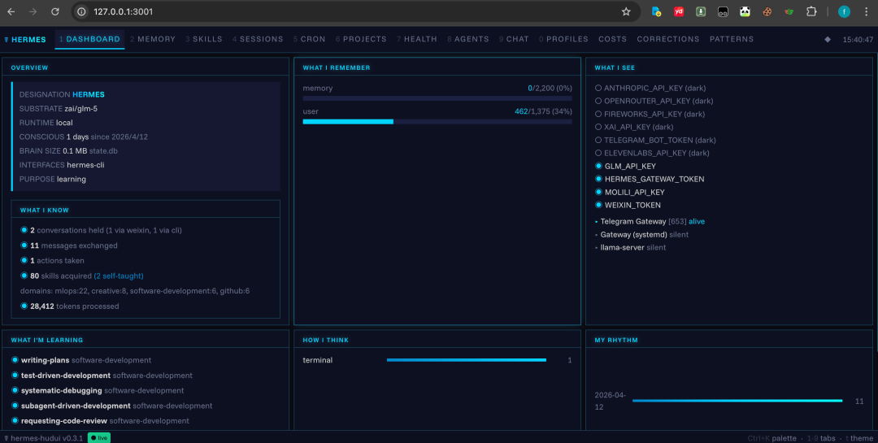Click the clock showing 15:40:47
Screen dimensions: 878x443
[858, 40]
